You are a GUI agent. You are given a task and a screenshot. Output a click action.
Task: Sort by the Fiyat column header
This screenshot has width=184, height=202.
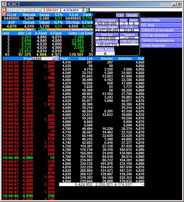tap(65, 58)
